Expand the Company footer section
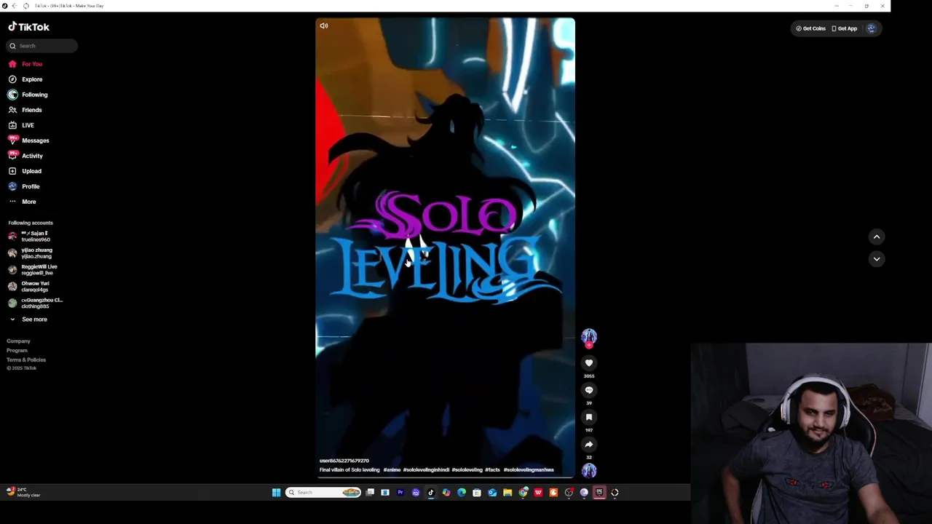The height and width of the screenshot is (524, 932). tap(19, 341)
